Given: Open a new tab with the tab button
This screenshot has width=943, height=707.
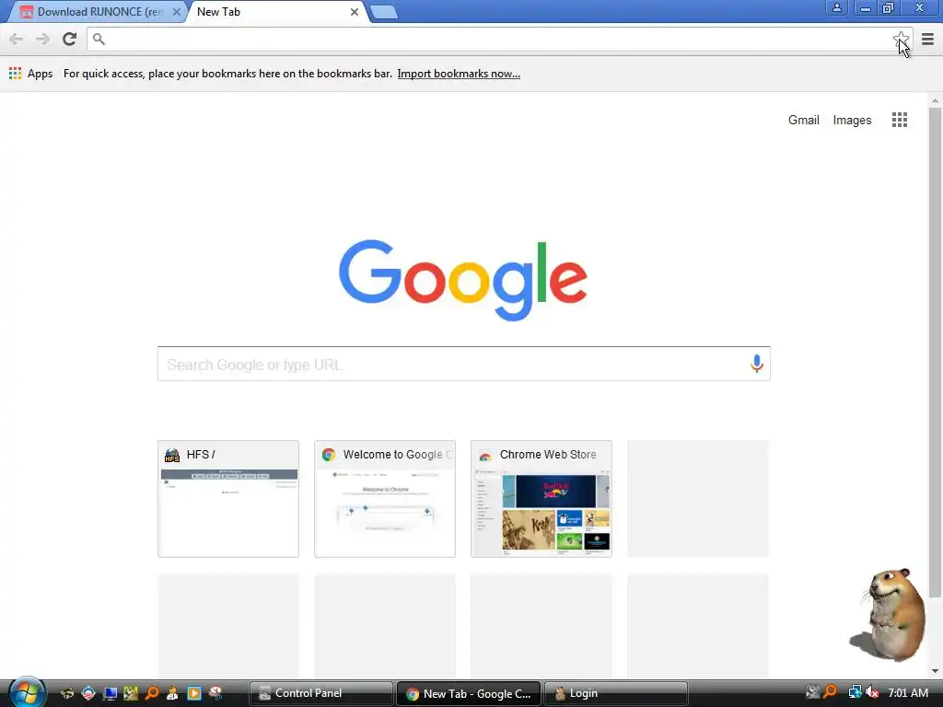Looking at the screenshot, I should click(x=383, y=12).
